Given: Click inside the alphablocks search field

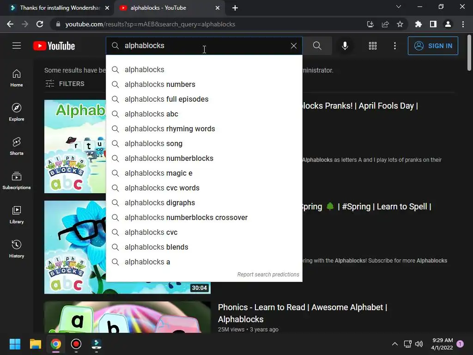Looking at the screenshot, I should pyautogui.click(x=204, y=46).
